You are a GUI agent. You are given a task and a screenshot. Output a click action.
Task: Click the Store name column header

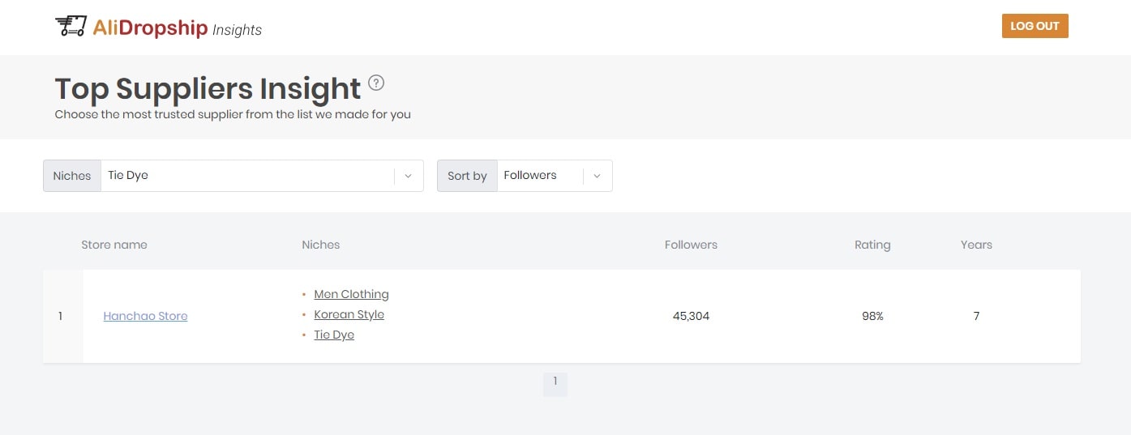114,245
